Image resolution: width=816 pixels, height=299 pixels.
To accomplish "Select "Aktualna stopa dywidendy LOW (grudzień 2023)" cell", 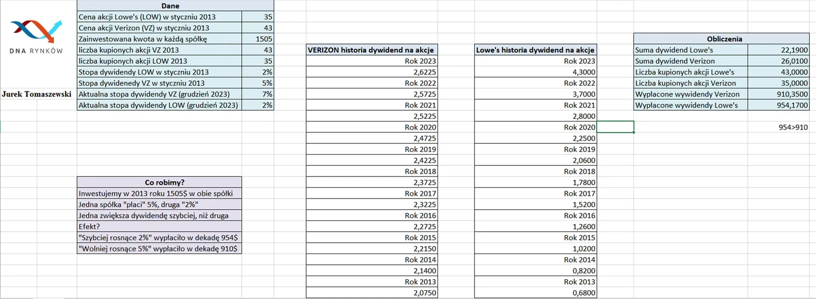I will pyautogui.click(x=160, y=105).
